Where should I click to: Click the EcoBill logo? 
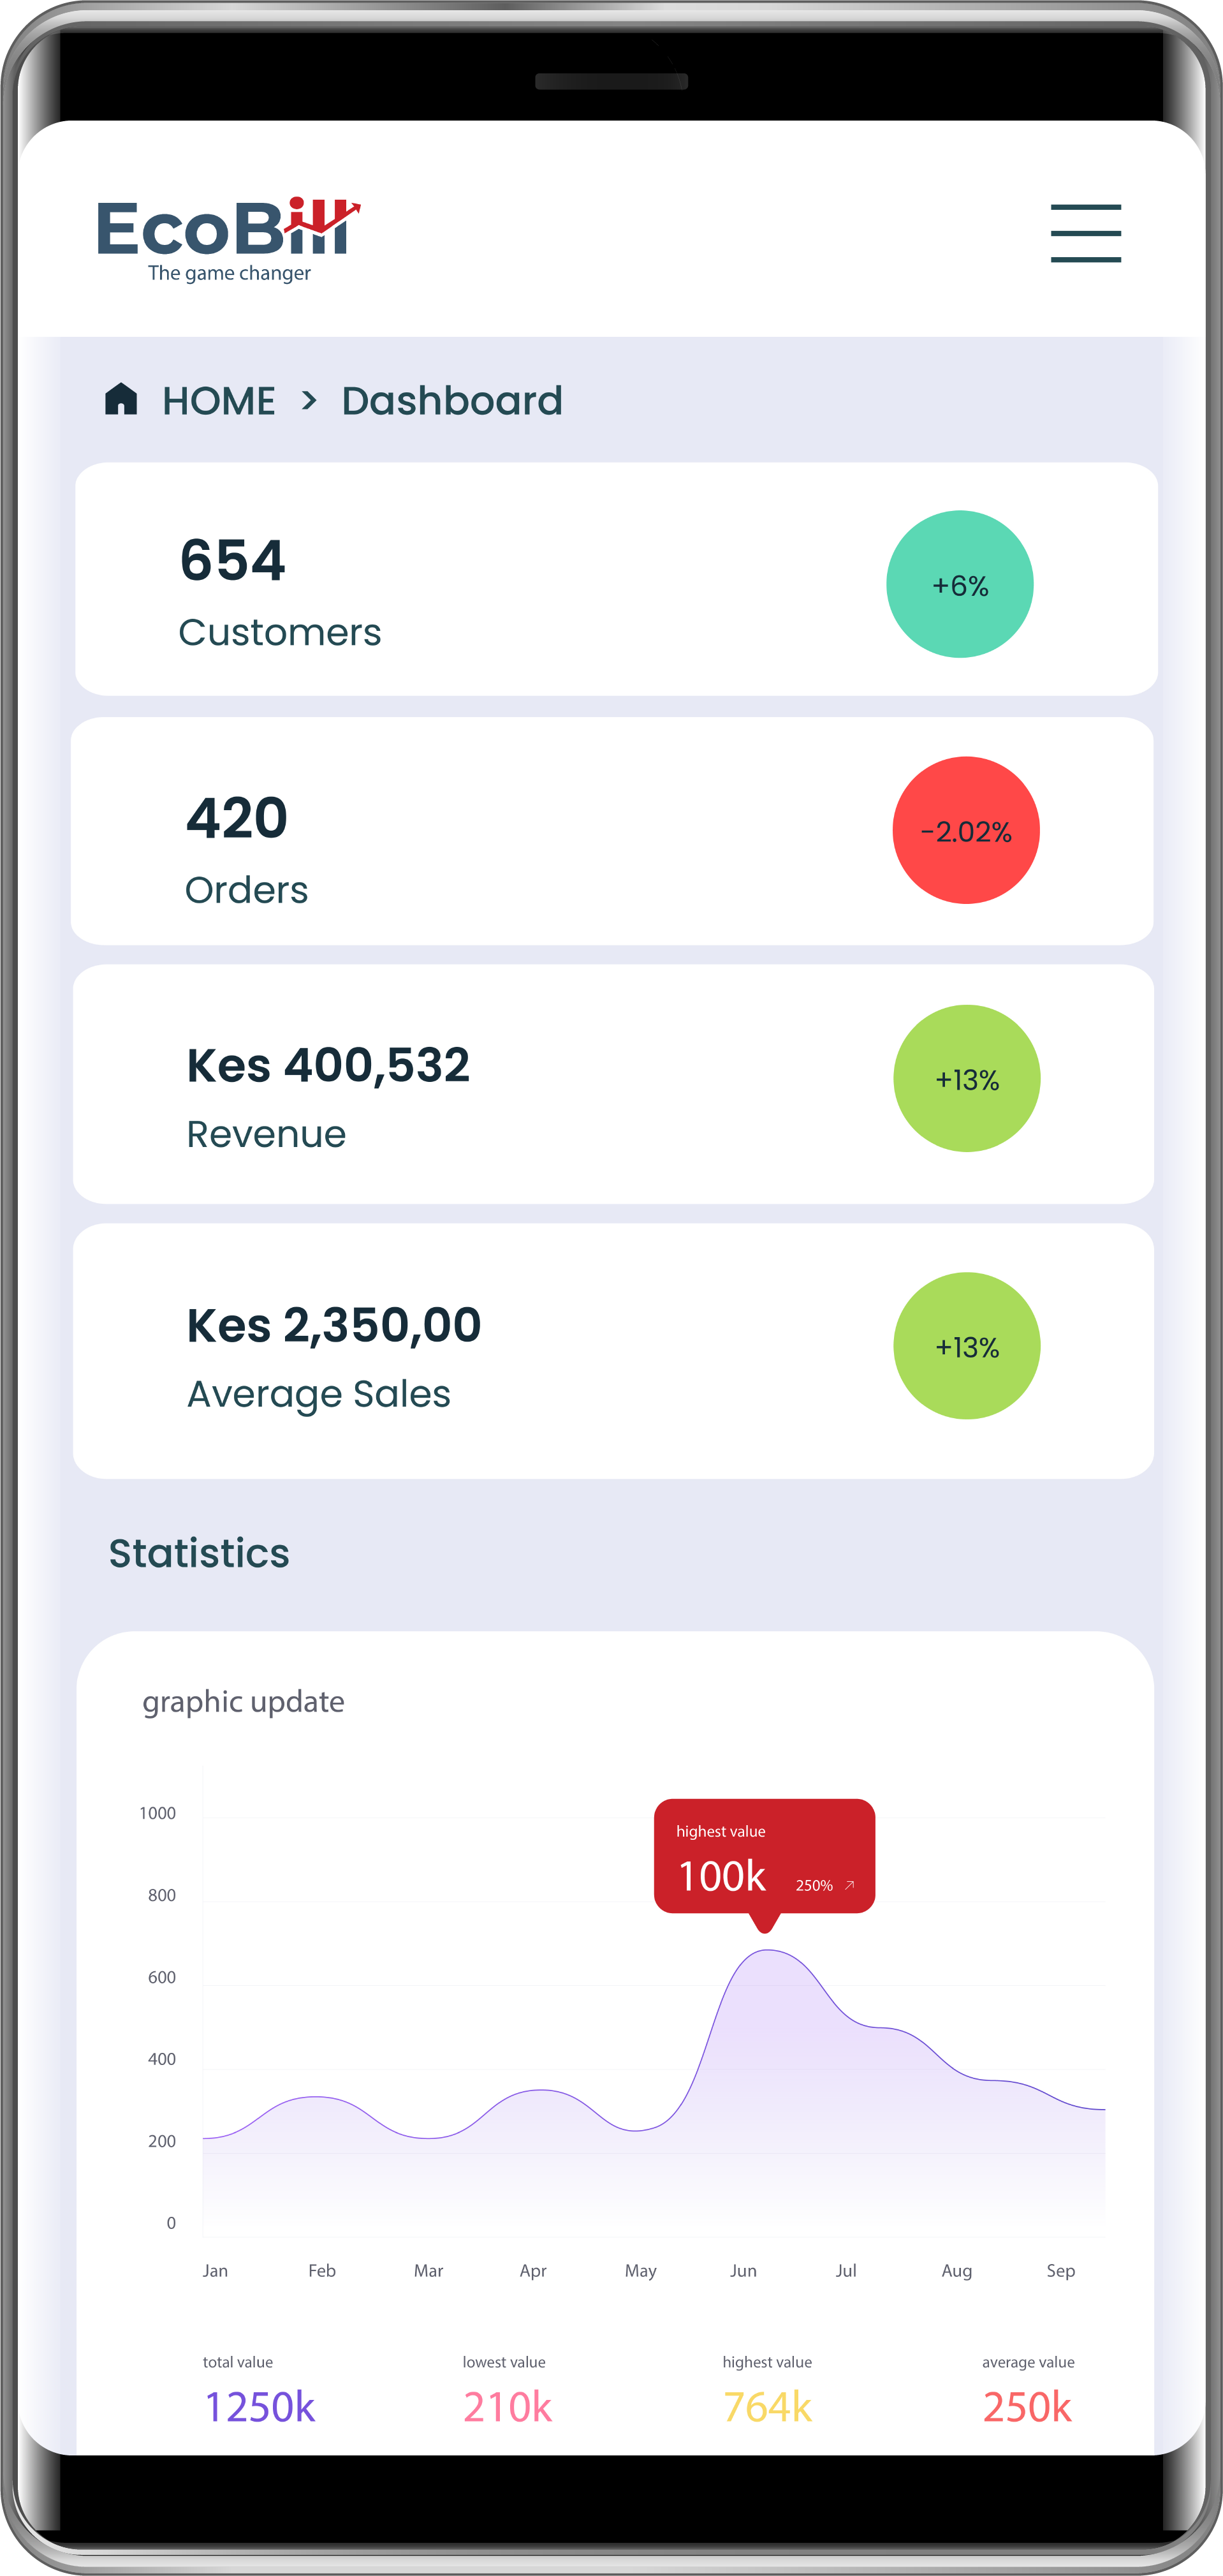point(229,240)
